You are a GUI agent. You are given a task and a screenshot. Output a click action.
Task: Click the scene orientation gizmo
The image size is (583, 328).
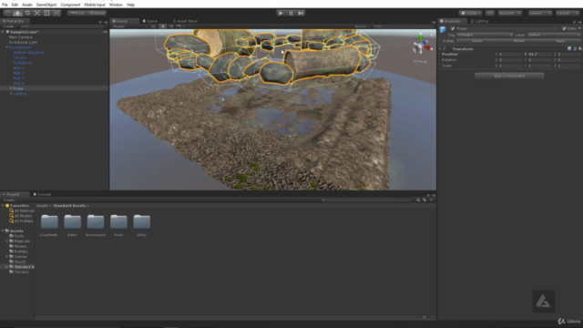click(x=422, y=45)
